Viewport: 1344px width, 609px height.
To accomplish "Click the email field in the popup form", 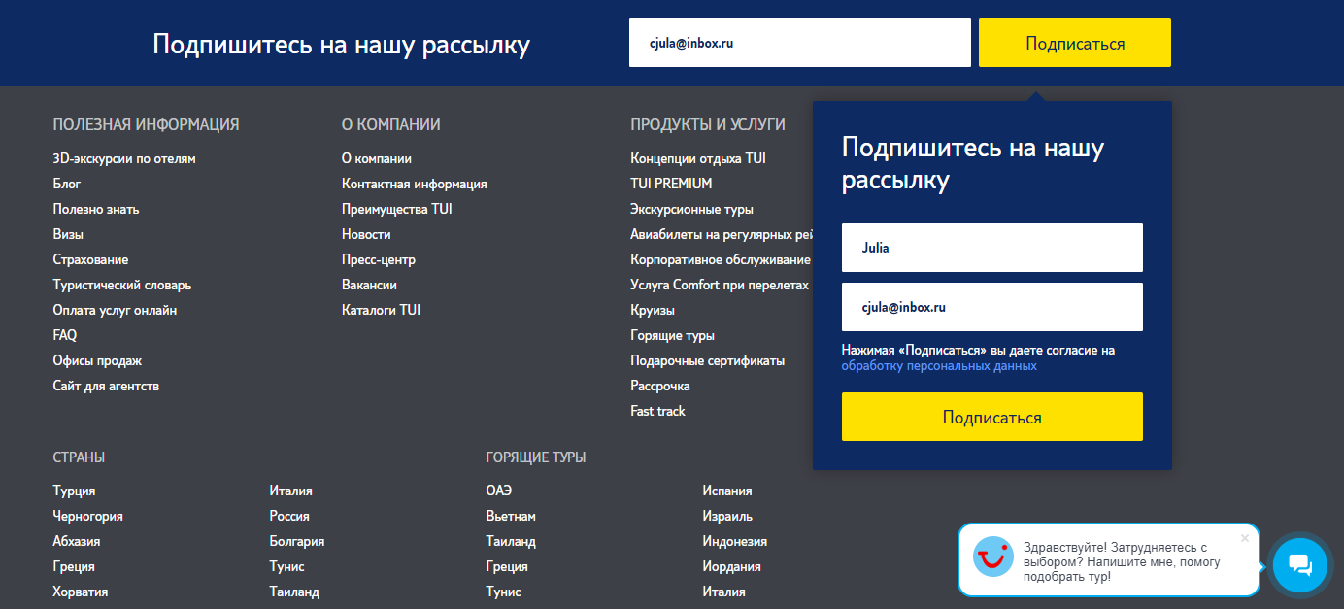I will (x=991, y=307).
